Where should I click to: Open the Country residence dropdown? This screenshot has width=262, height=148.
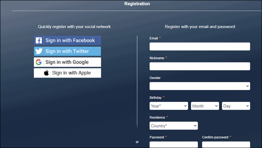[174, 126]
